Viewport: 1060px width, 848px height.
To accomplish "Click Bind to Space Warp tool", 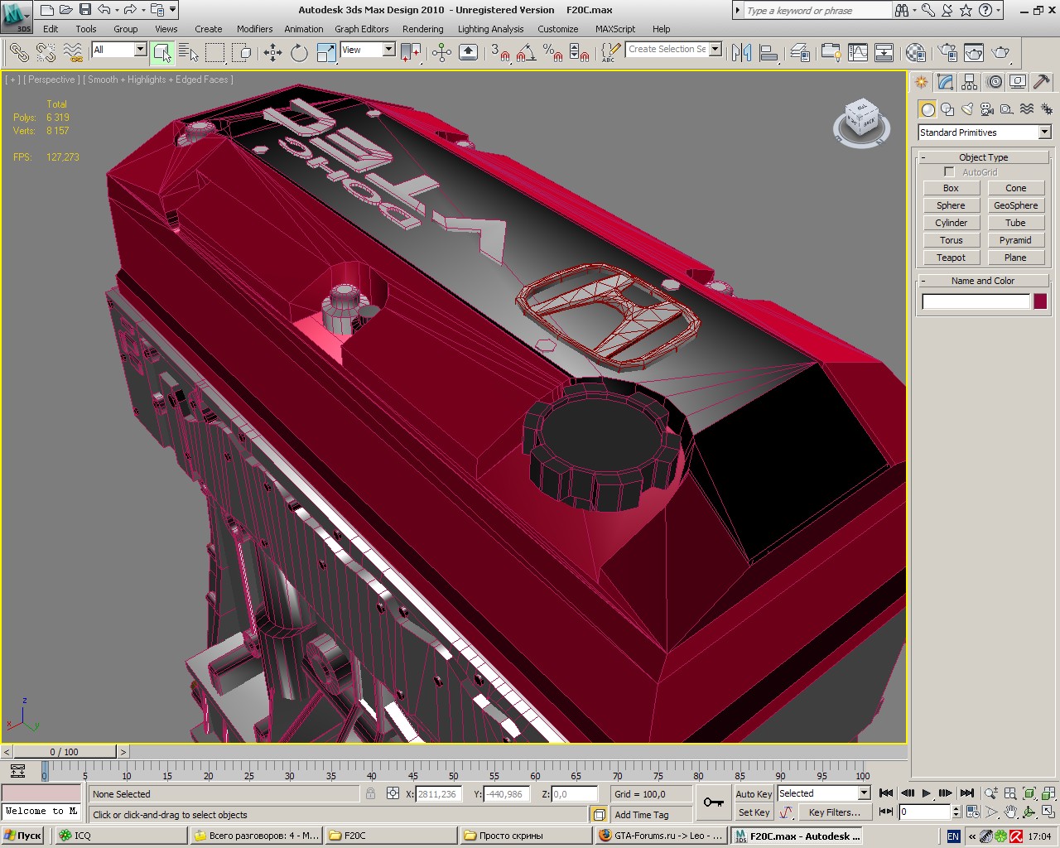I will tap(73, 53).
